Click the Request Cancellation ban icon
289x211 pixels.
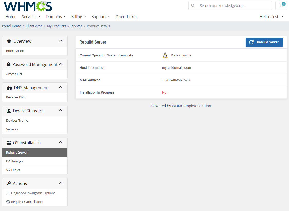point(8,202)
